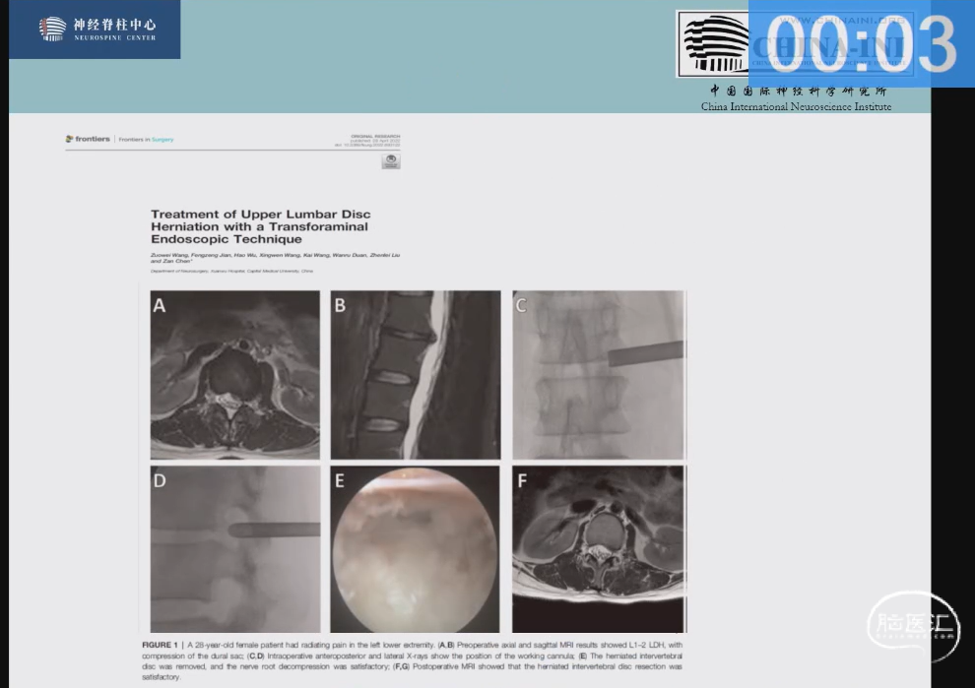Click the check-for-updates badge icon
The image size is (975, 688).
[391, 161]
